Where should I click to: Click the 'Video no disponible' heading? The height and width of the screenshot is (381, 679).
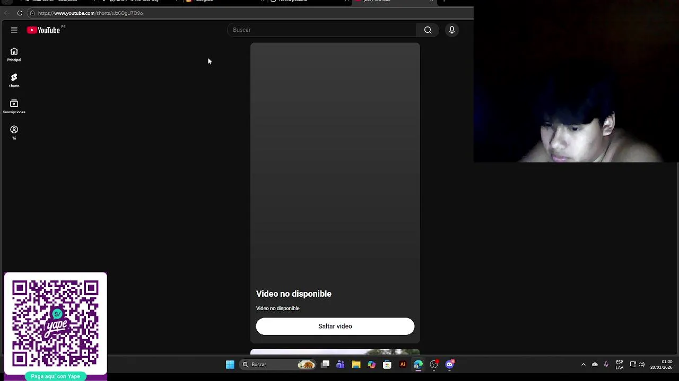(294, 294)
